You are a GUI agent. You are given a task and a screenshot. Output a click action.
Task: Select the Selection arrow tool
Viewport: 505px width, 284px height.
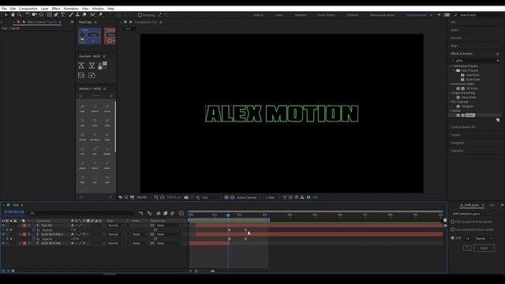6,15
